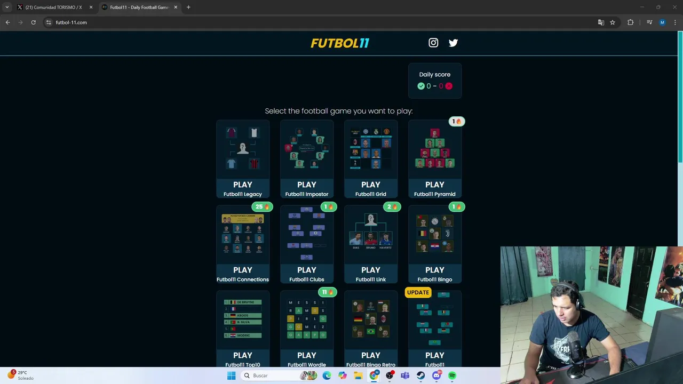The width and height of the screenshot is (683, 384).
Task: Go back to the previous page
Action: 7,22
